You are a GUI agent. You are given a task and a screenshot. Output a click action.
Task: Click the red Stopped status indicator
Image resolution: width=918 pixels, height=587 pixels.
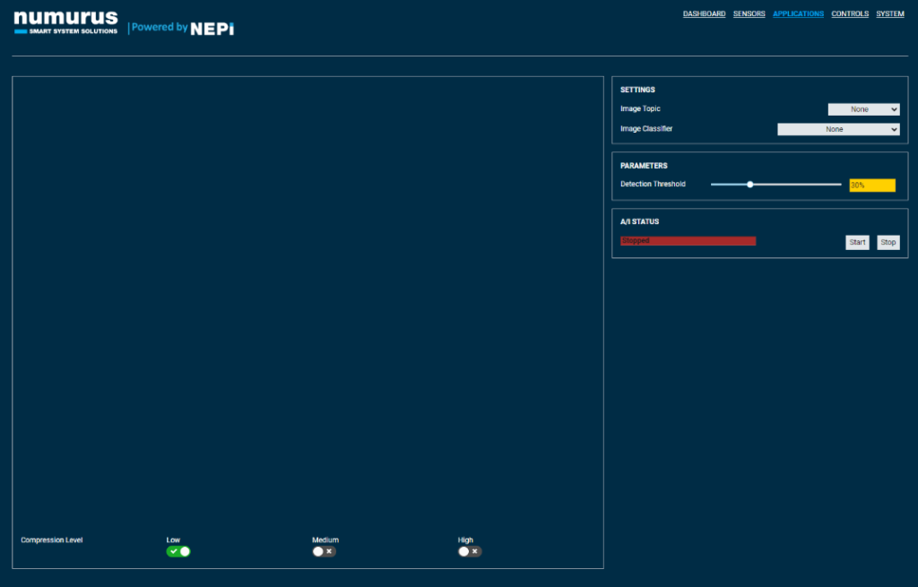(x=688, y=240)
